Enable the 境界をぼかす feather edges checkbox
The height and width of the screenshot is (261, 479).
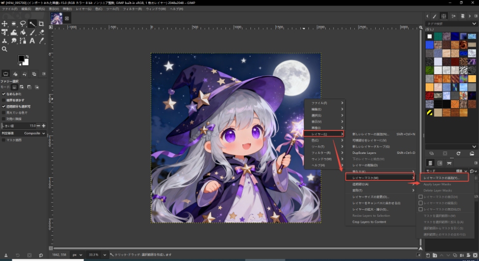tap(4, 100)
